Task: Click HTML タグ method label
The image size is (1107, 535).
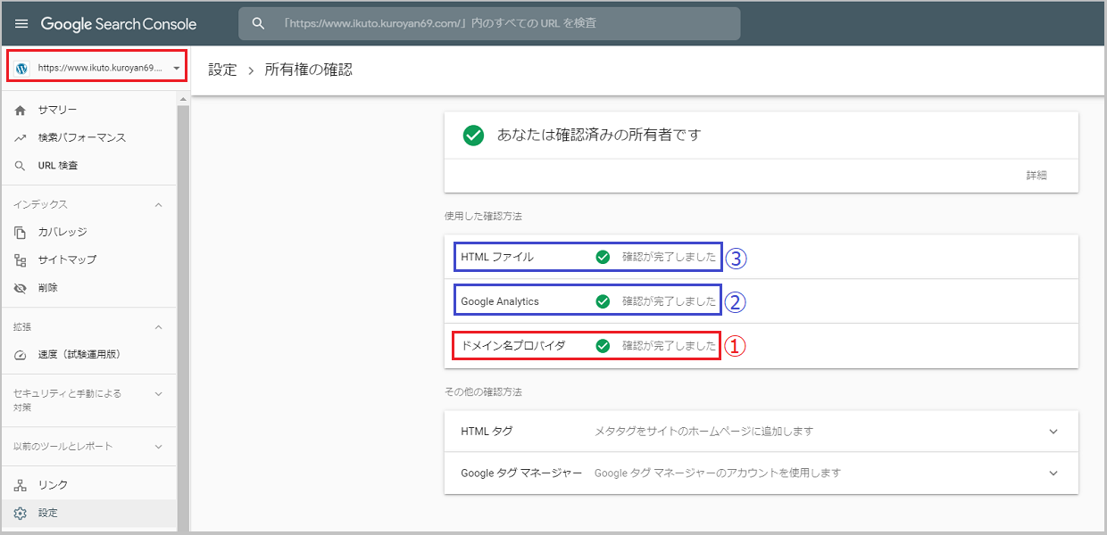Action: (x=487, y=432)
